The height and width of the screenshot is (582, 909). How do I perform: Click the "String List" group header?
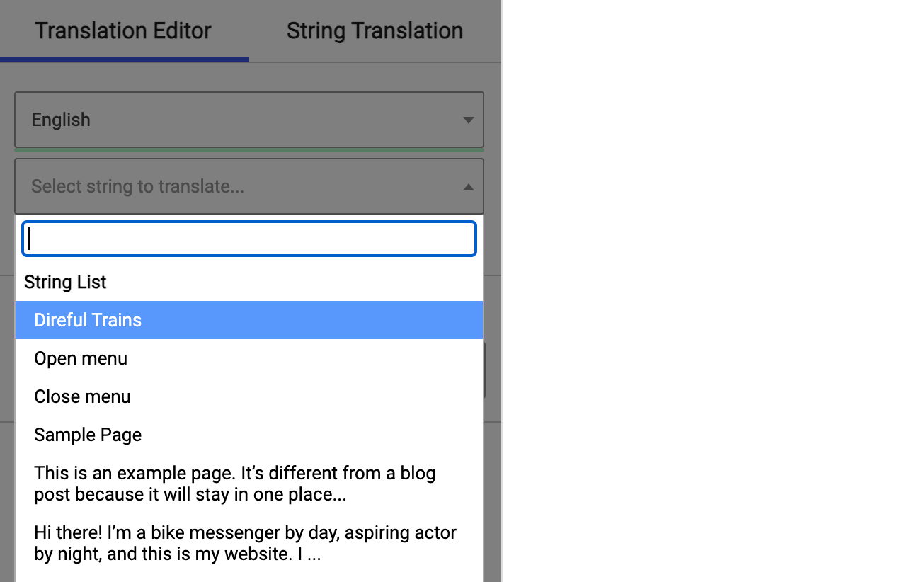point(65,282)
